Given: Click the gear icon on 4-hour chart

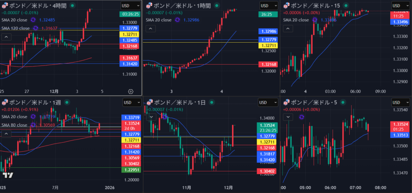Looking at the screenshot, I should click(131, 91).
